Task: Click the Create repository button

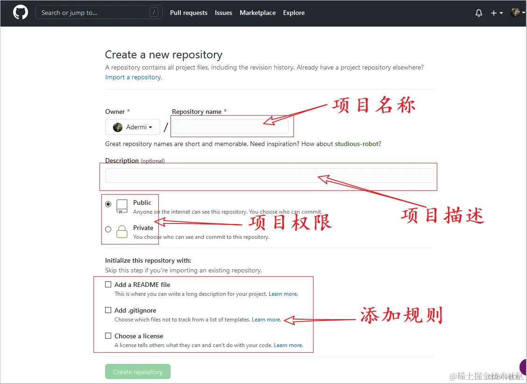Action: (x=138, y=371)
